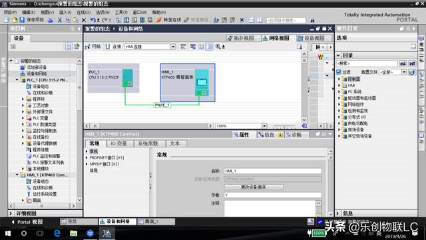Click the undo arrow icon
Image resolution: width=426 pixels, height=240 pixels.
pos(93,20)
